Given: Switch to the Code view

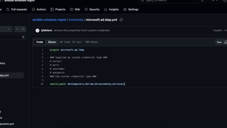Looking at the screenshot, I should tap(39, 42).
